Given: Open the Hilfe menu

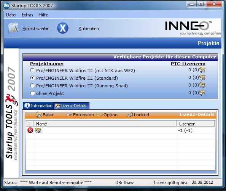Looking at the screenshot, I should click(x=43, y=15).
